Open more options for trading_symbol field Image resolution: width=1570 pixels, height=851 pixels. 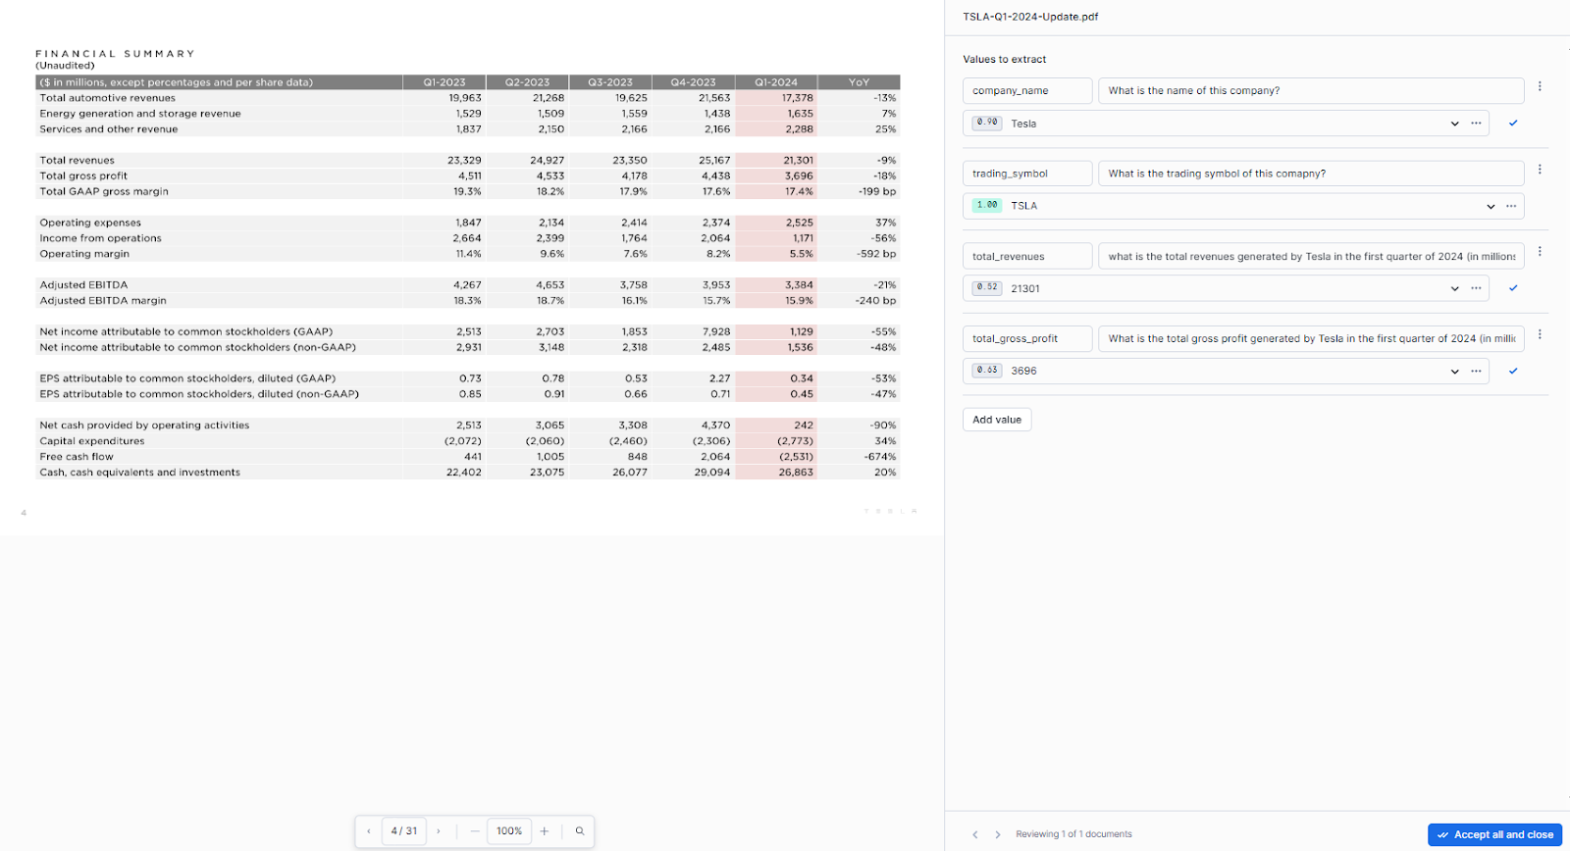pos(1540,170)
